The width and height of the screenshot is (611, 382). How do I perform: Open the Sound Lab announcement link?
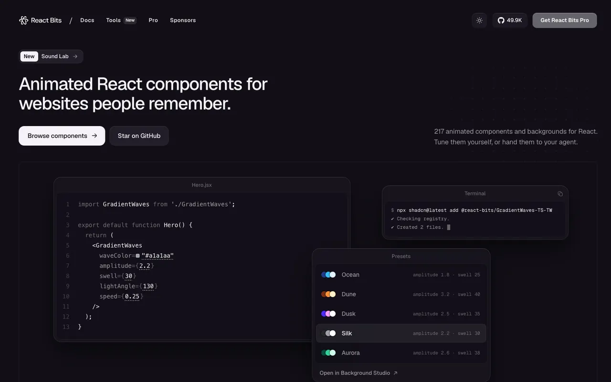tap(51, 56)
